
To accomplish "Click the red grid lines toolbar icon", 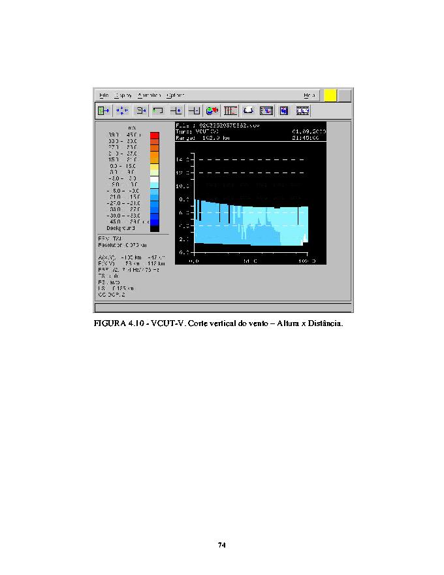I will (230, 110).
